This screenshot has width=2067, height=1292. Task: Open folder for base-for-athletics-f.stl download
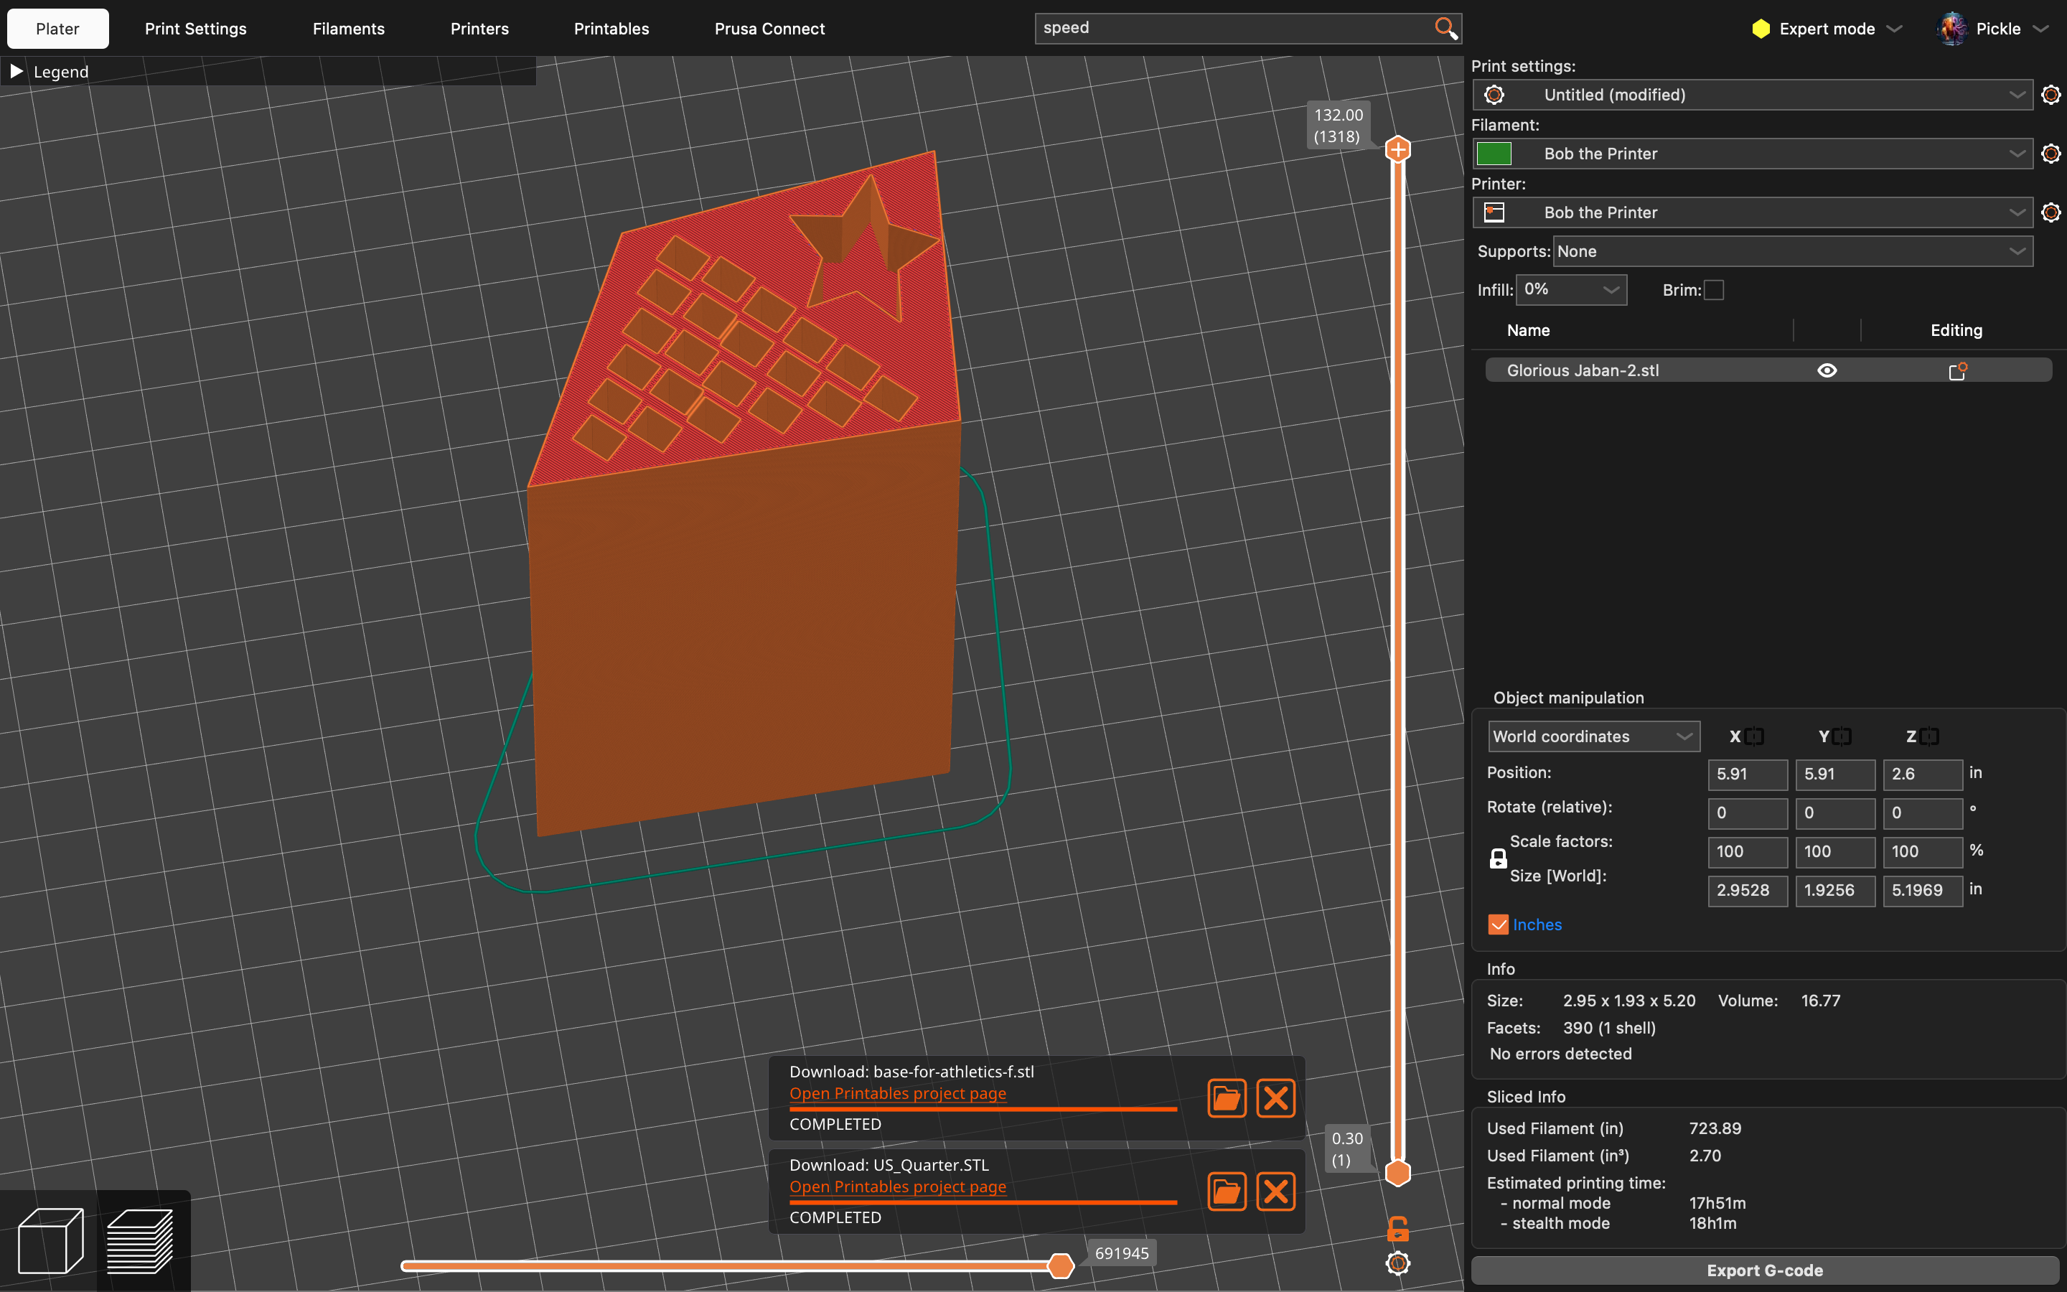[x=1227, y=1098]
